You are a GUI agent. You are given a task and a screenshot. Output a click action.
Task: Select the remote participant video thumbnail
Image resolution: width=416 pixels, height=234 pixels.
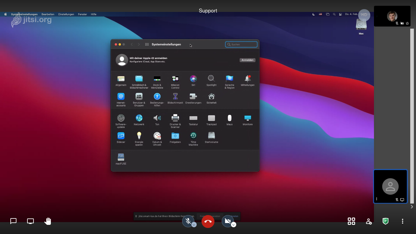392,16
